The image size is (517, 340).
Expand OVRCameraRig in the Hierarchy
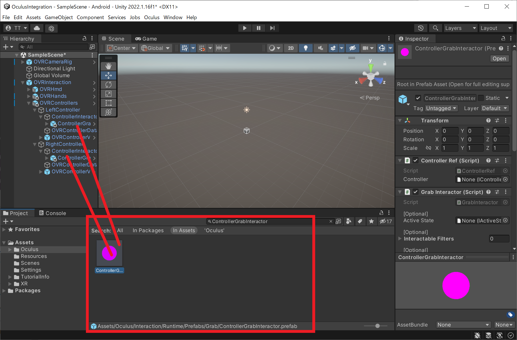(23, 62)
